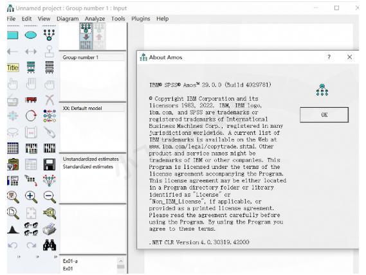Click the file list scrollbar up arrow
The image size is (366, 275).
(121, 260)
